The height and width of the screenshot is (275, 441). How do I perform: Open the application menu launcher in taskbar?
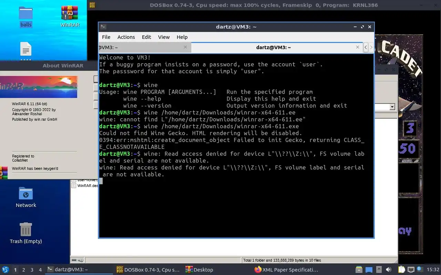click(x=6, y=270)
